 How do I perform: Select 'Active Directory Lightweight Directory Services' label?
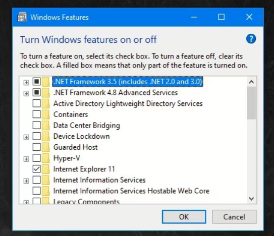click(x=128, y=103)
